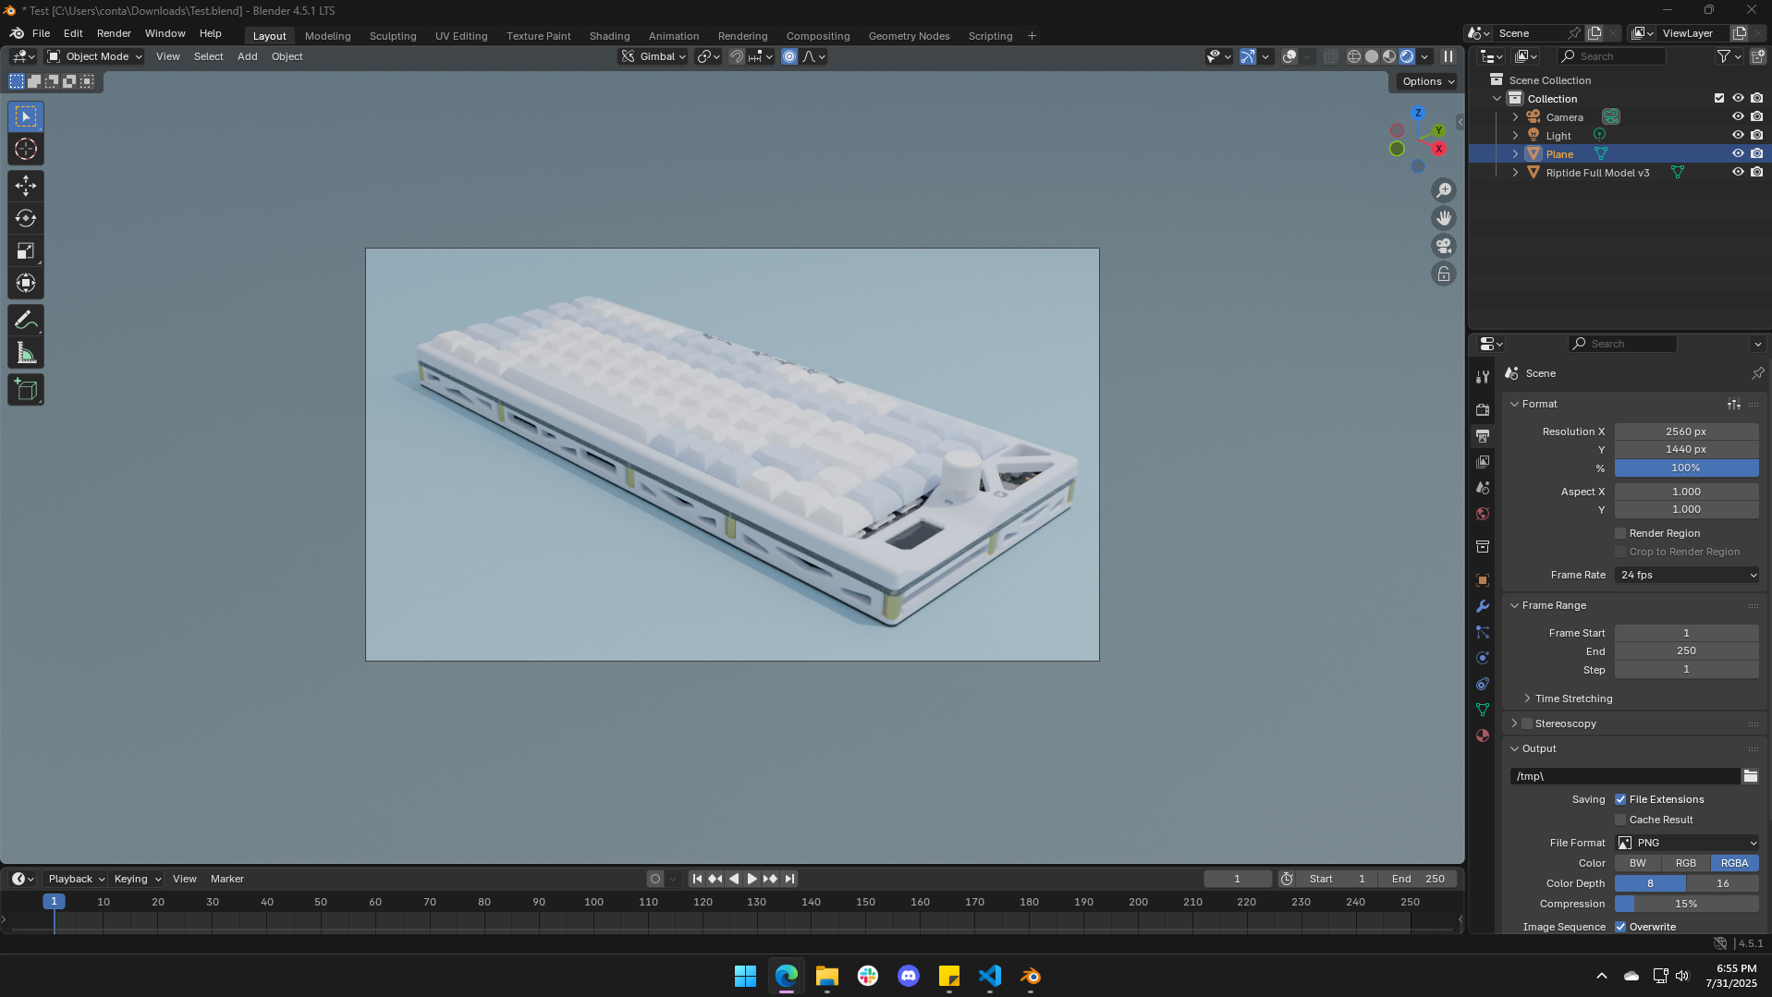Select the Move tool in the toolbar
1772x997 pixels.
(x=25, y=185)
